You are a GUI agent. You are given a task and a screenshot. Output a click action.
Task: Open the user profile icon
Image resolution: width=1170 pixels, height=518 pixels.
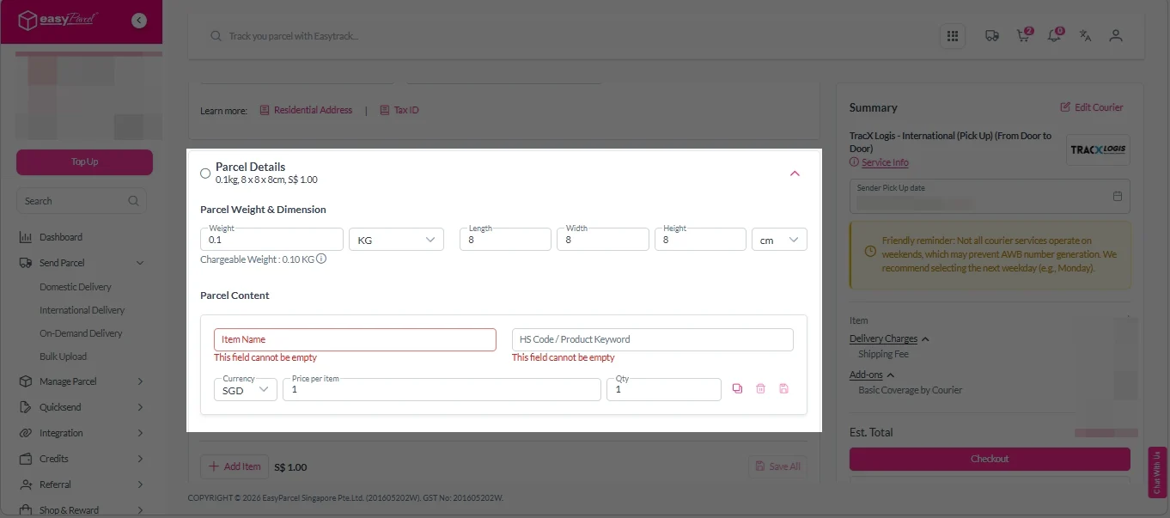[x=1116, y=36]
